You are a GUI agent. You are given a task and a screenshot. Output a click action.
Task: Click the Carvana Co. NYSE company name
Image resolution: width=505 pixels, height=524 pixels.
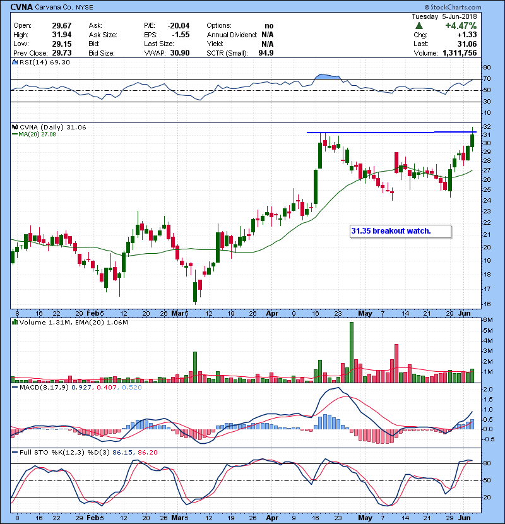coord(64,7)
